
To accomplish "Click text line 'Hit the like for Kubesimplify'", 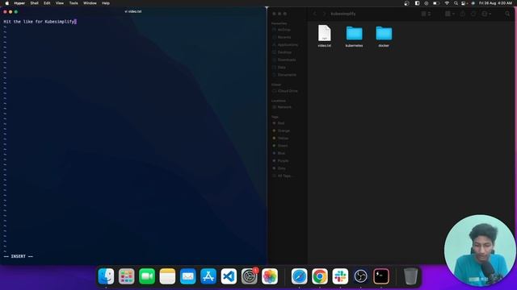I will (39, 22).
